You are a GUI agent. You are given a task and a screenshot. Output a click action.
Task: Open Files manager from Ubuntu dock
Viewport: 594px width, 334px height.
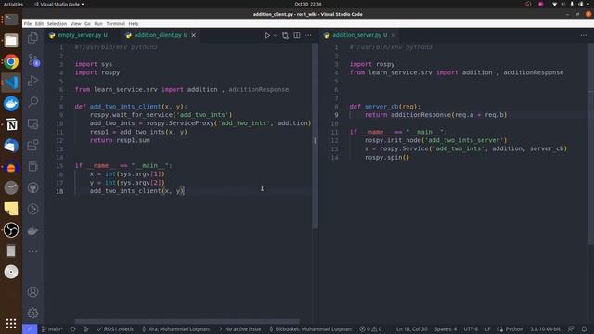click(11, 41)
